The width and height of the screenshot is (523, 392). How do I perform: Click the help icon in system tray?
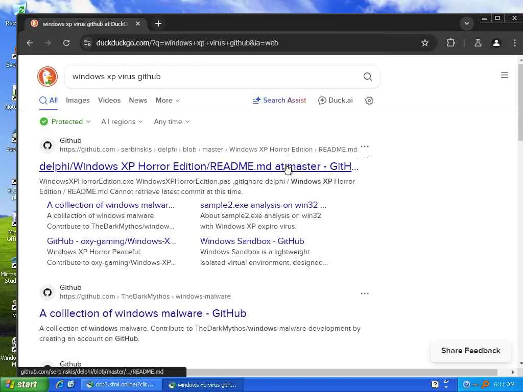click(x=467, y=384)
